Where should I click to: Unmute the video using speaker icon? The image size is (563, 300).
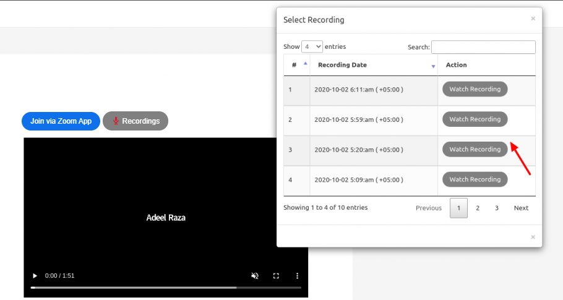[x=255, y=276]
